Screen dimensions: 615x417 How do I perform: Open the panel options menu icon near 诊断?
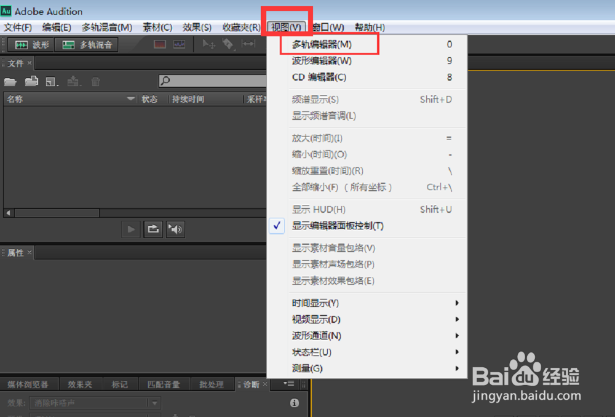click(289, 383)
